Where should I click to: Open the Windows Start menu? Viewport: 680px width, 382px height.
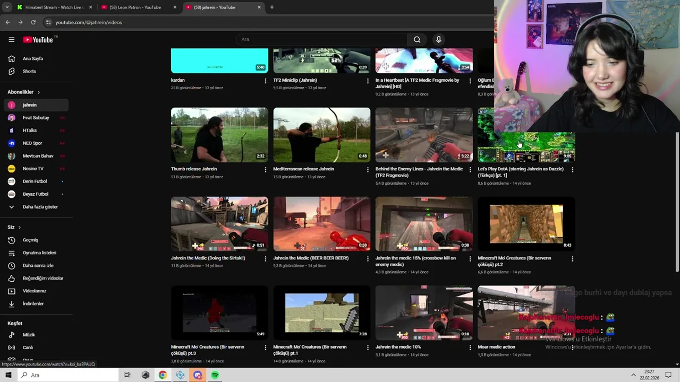click(x=8, y=375)
